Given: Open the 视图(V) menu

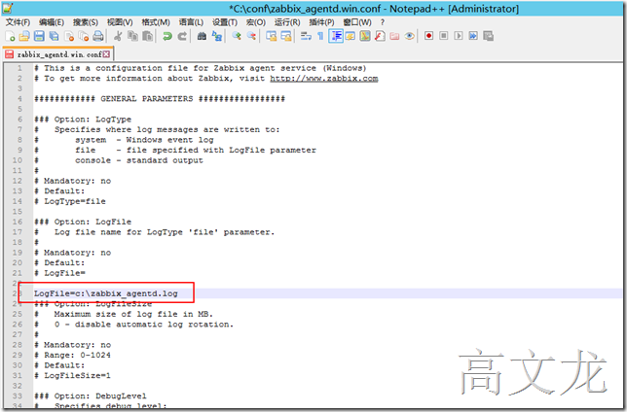Looking at the screenshot, I should (120, 22).
